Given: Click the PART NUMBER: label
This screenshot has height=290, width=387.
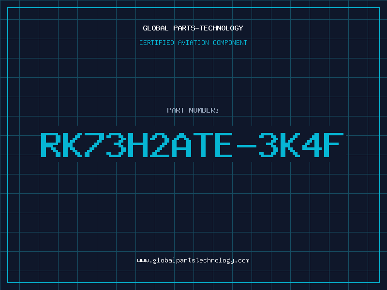Looking at the screenshot, I should (193, 110).
